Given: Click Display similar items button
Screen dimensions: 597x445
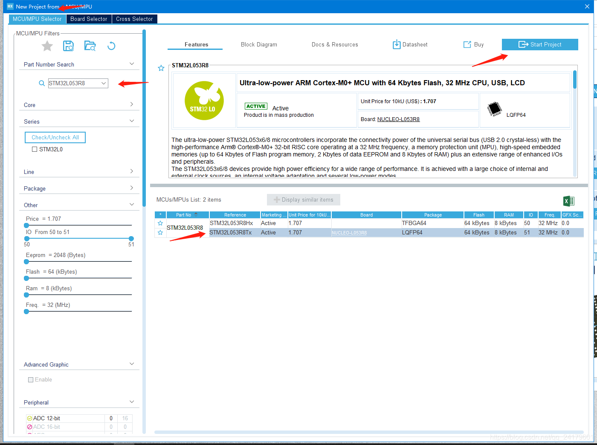Looking at the screenshot, I should coord(304,200).
